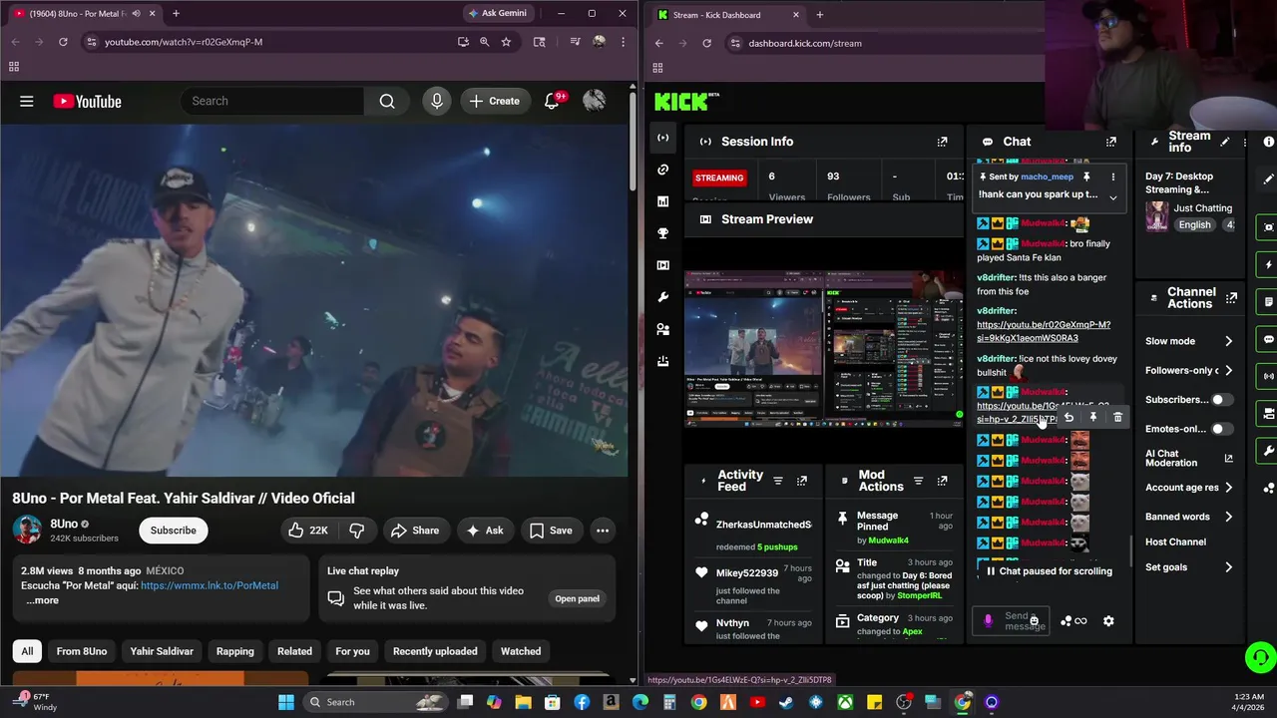Expand Slow mode settings
This screenshot has height=718, width=1277.
[1228, 341]
